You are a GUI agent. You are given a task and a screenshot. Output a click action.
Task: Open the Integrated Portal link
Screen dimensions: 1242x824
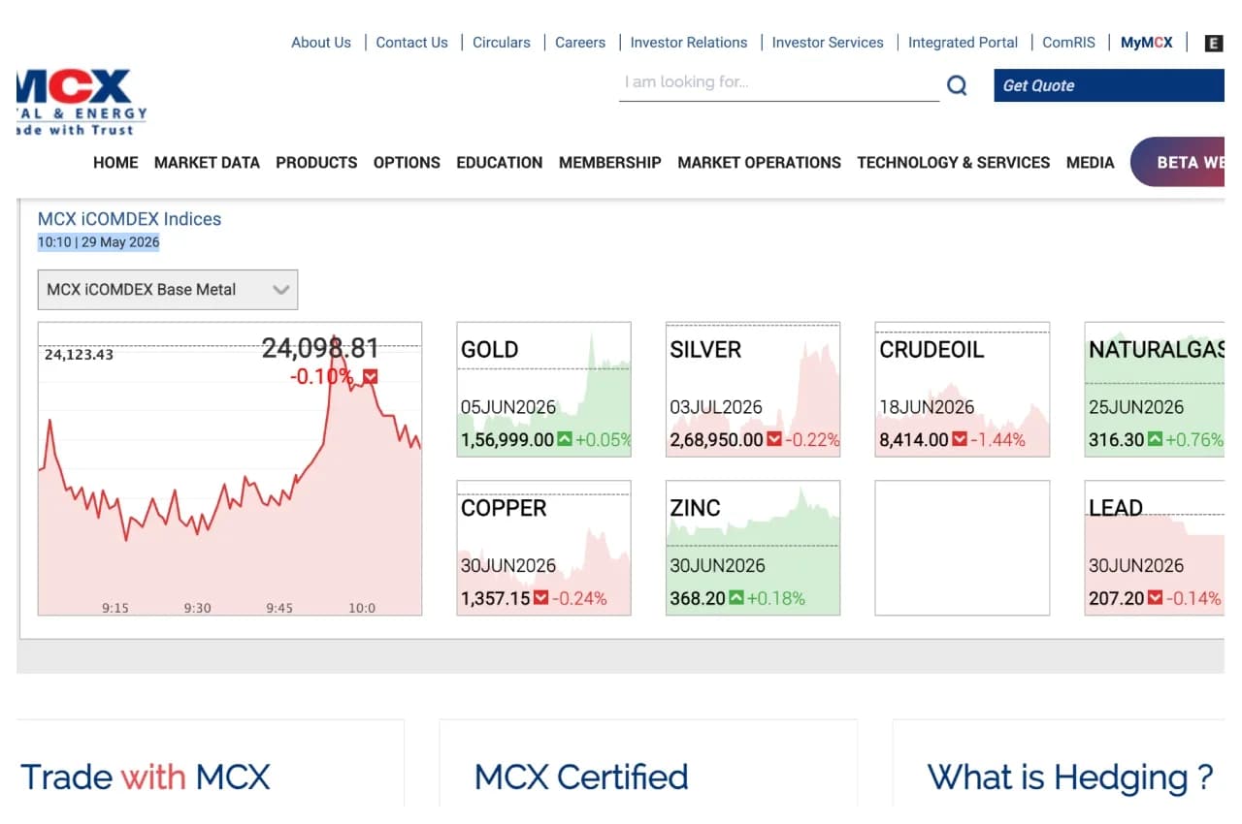coord(964,43)
